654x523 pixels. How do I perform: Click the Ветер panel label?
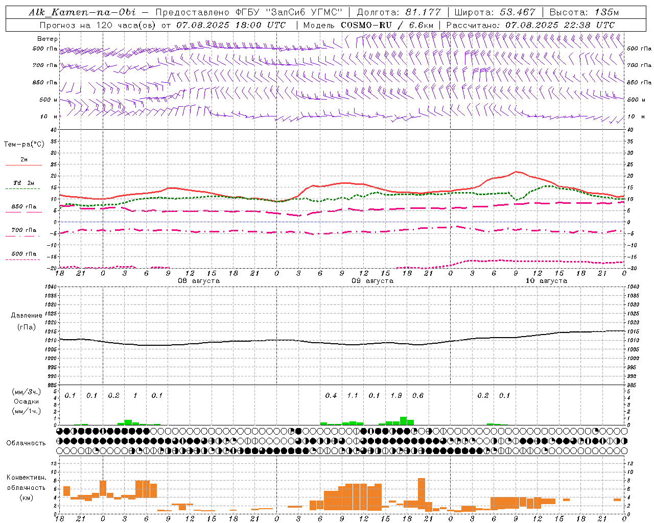tap(48, 39)
